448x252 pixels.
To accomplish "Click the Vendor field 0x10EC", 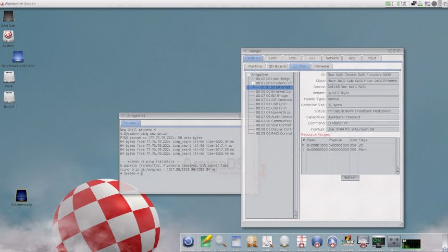I will pyautogui.click(x=363, y=93).
